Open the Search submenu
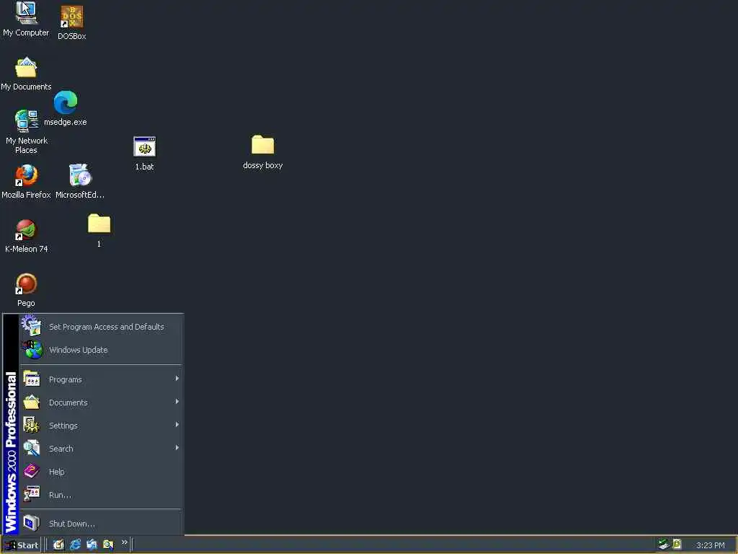Image resolution: width=738 pixels, height=554 pixels. pos(101,449)
